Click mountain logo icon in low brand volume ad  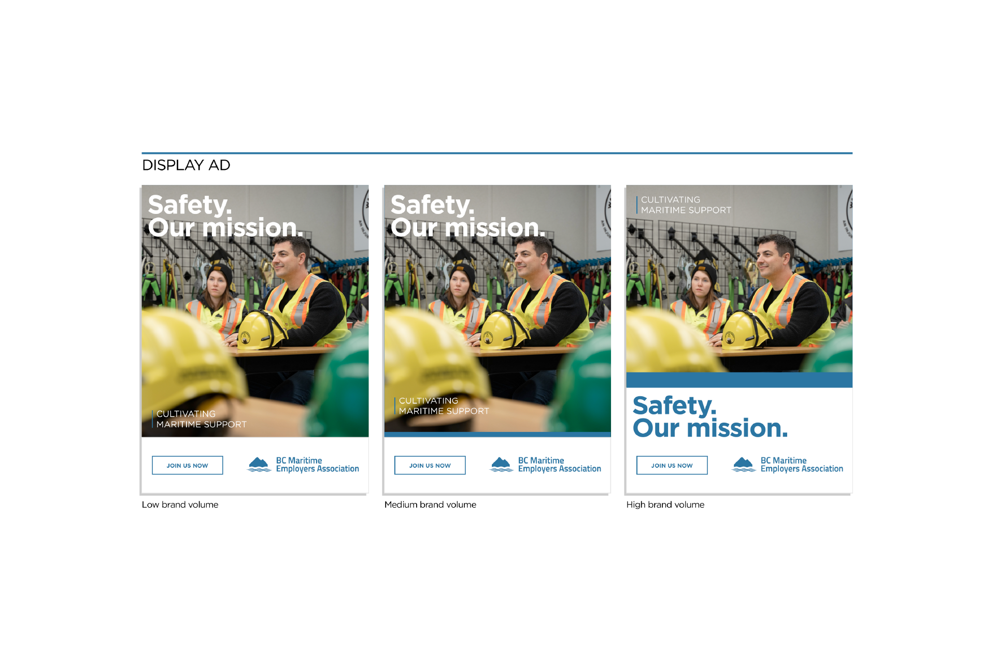click(x=259, y=464)
